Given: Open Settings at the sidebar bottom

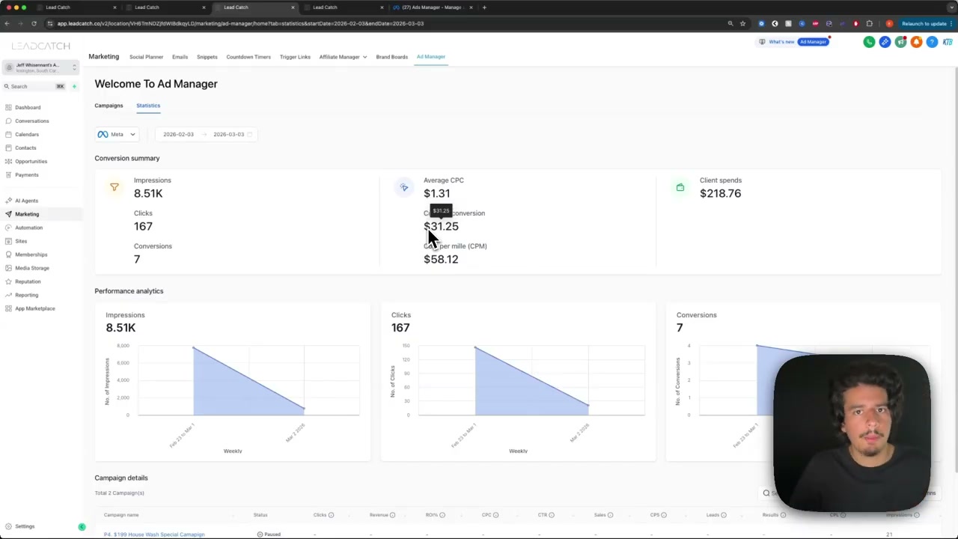Looking at the screenshot, I should [25, 526].
